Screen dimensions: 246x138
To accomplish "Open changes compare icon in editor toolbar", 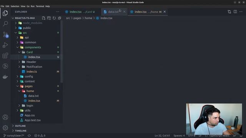I will coord(229,12).
